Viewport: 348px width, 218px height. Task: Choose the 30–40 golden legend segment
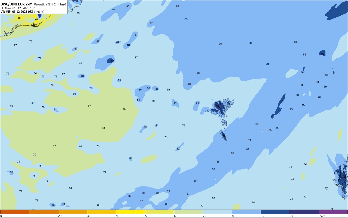coord(101,212)
